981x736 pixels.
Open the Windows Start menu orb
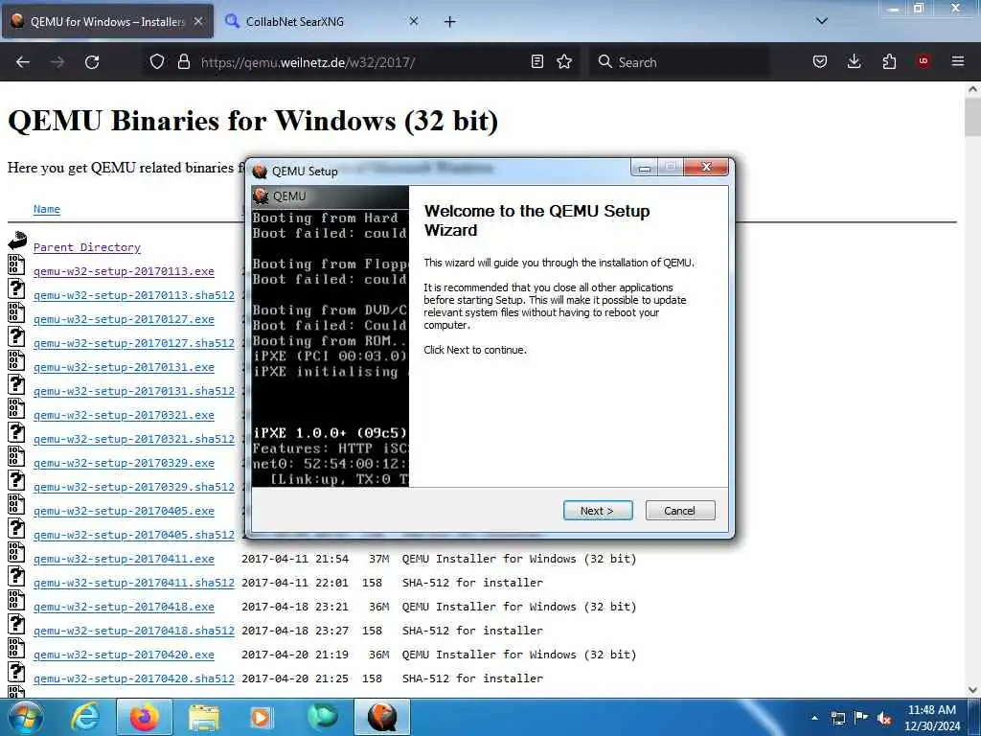pyautogui.click(x=24, y=717)
